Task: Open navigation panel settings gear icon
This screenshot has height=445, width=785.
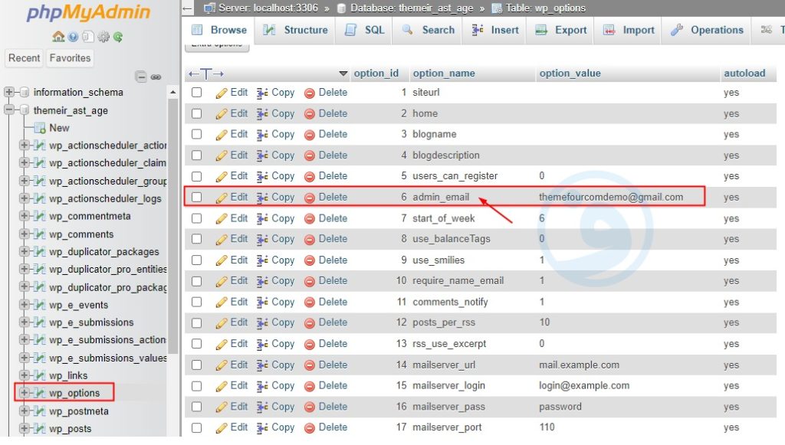Action: coord(103,37)
